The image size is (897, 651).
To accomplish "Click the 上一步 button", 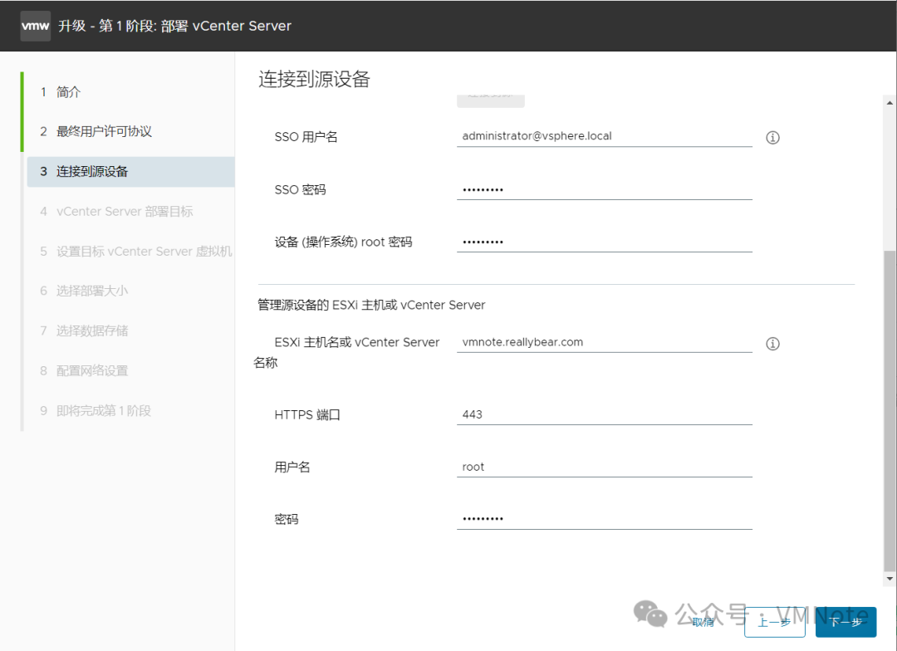I will [775, 622].
